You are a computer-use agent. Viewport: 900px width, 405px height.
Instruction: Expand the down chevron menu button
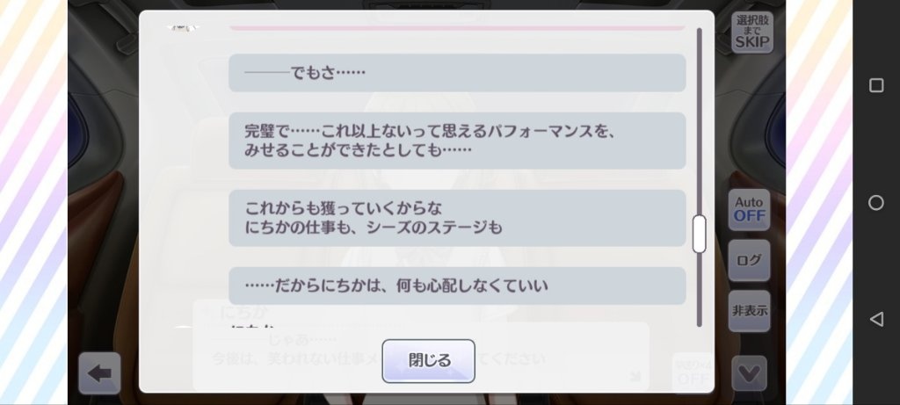(749, 374)
